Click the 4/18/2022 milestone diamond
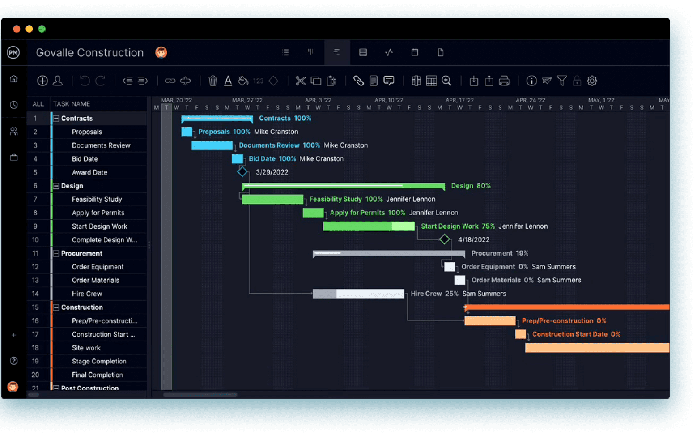697x435 pixels. (445, 239)
